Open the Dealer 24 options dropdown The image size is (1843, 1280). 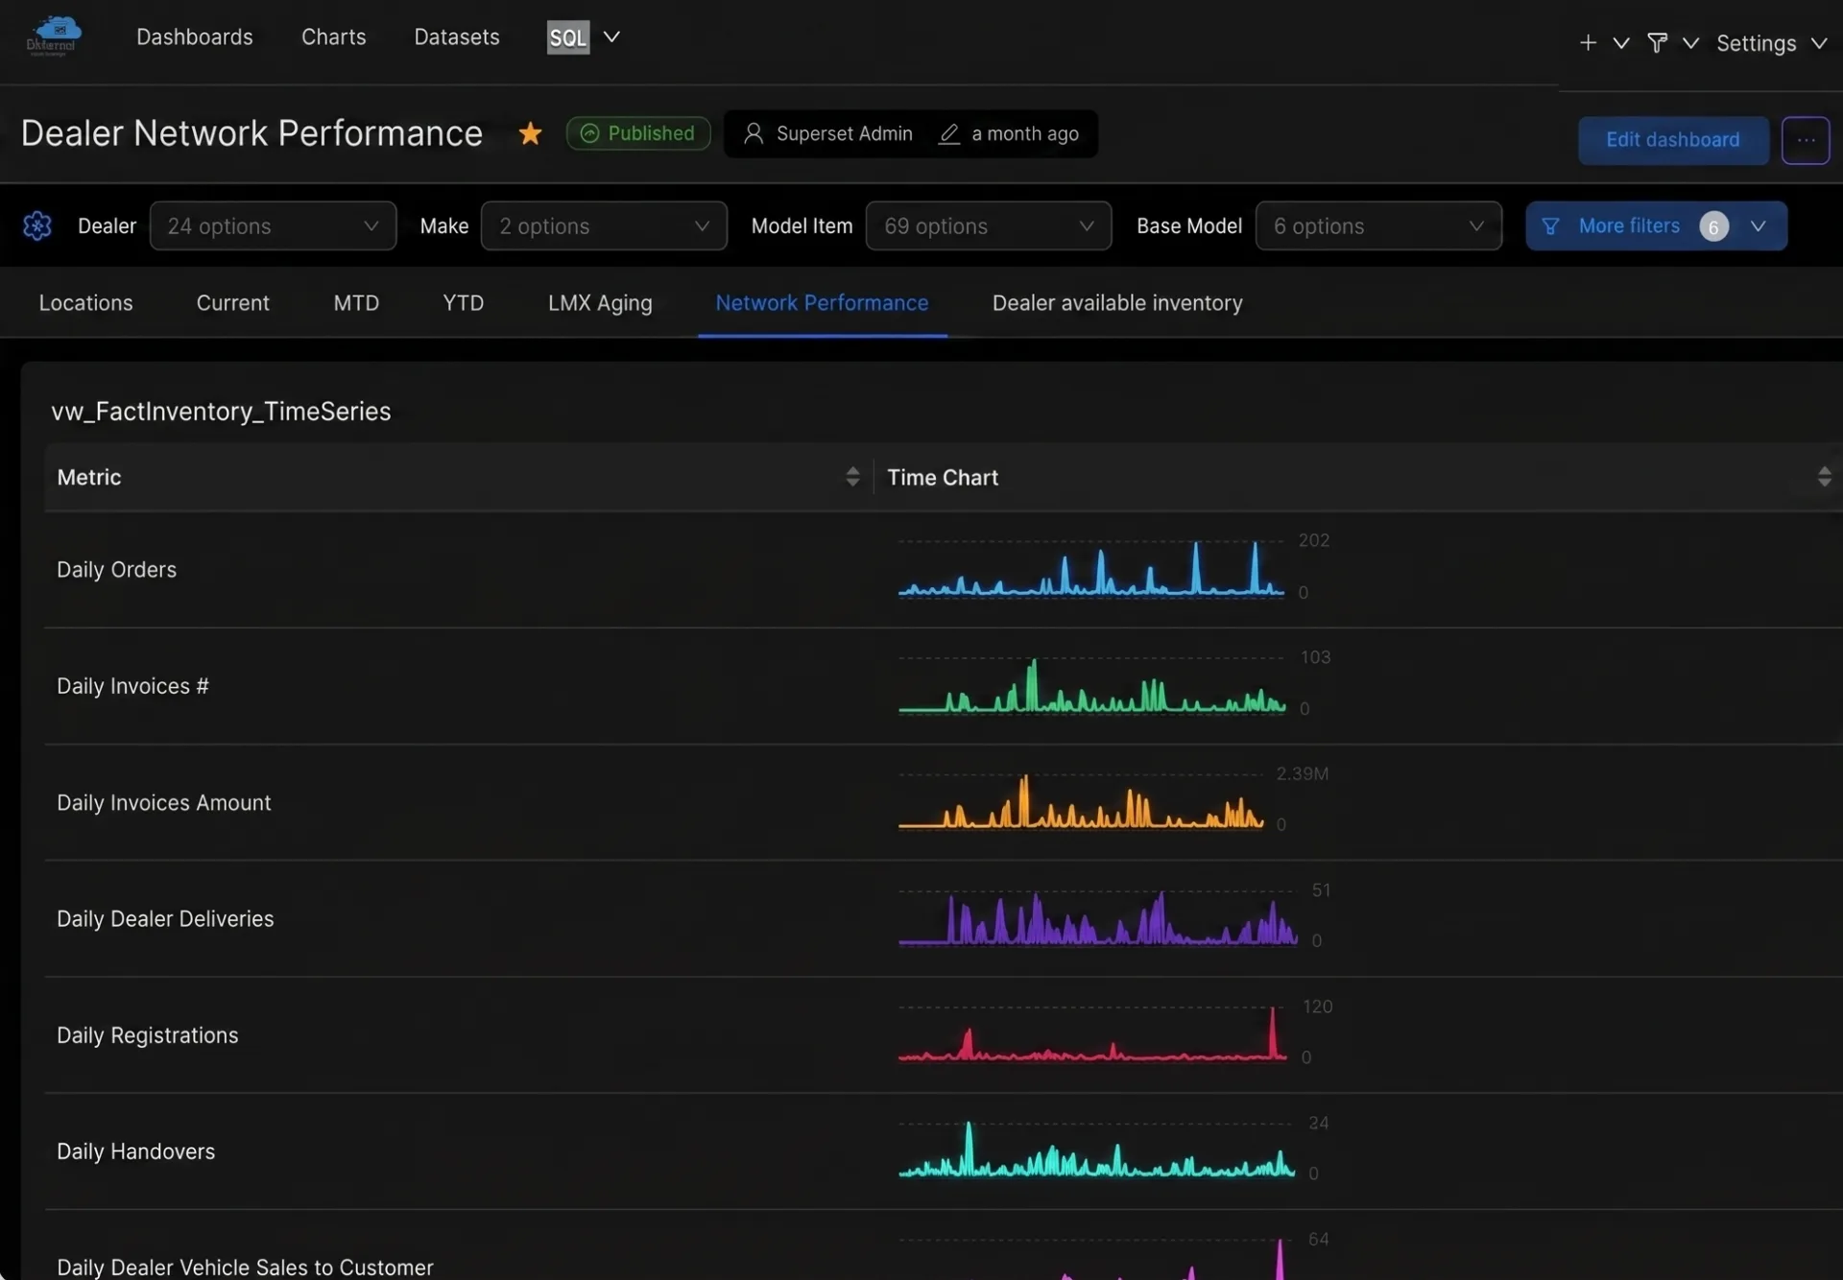pyautogui.click(x=273, y=225)
